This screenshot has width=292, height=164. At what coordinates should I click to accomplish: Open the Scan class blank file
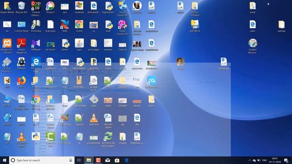click(50, 26)
